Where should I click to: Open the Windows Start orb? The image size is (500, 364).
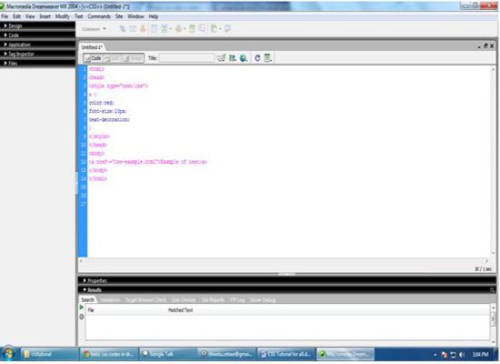tap(8, 354)
